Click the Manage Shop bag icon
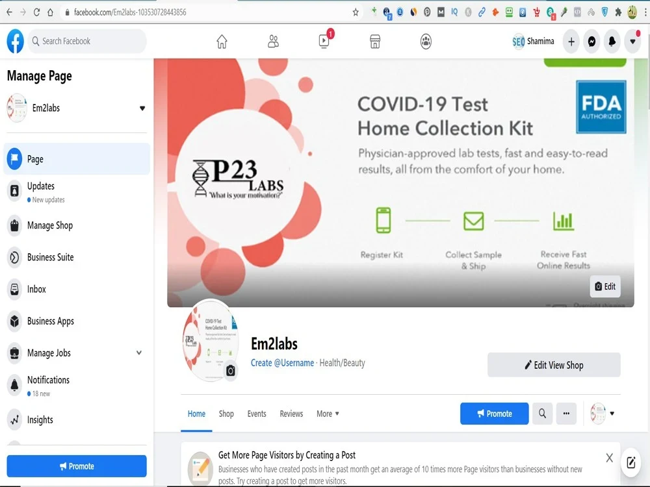 point(14,225)
